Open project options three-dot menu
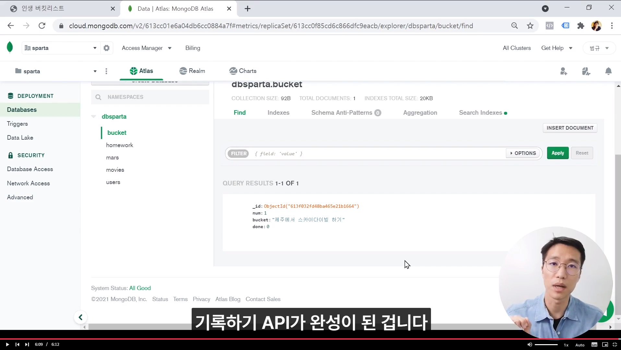The height and width of the screenshot is (350, 621). click(x=106, y=71)
